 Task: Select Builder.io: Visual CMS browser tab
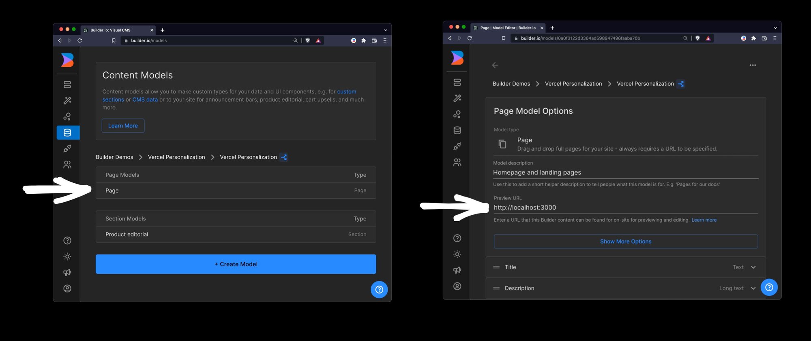point(118,30)
